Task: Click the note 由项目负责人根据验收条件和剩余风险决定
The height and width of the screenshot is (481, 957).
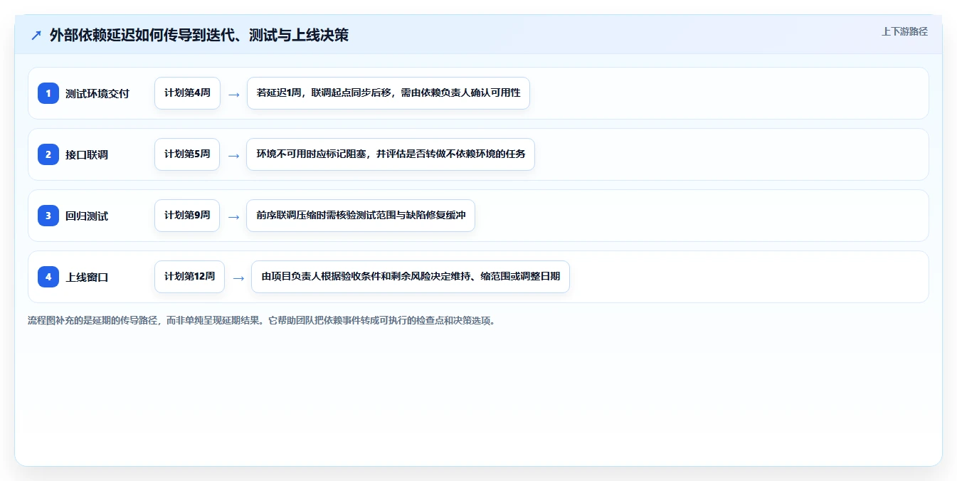Action: point(411,277)
